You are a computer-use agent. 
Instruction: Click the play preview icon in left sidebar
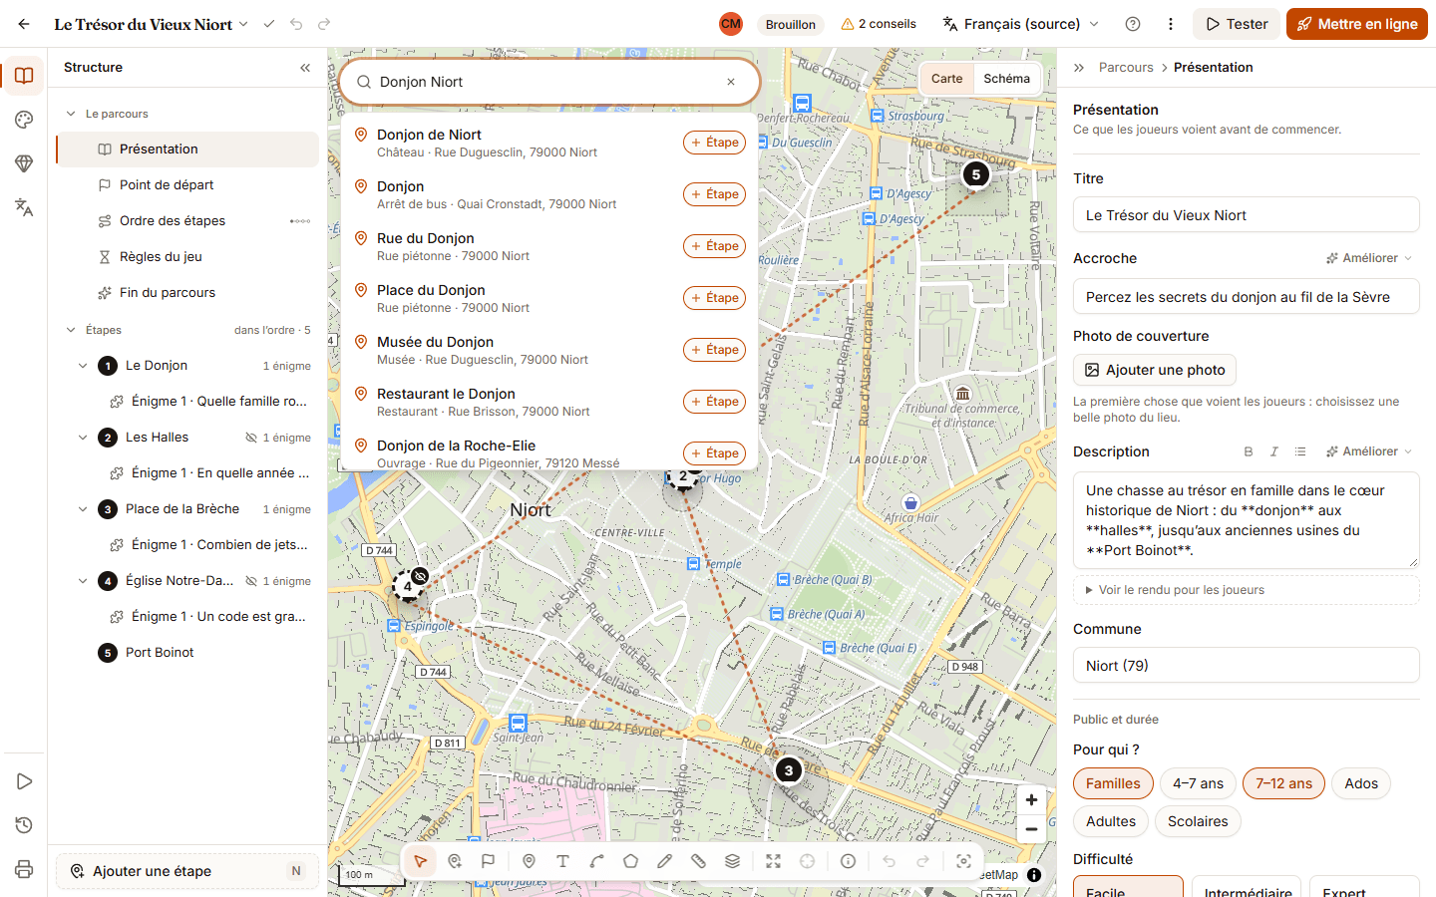[x=24, y=781]
